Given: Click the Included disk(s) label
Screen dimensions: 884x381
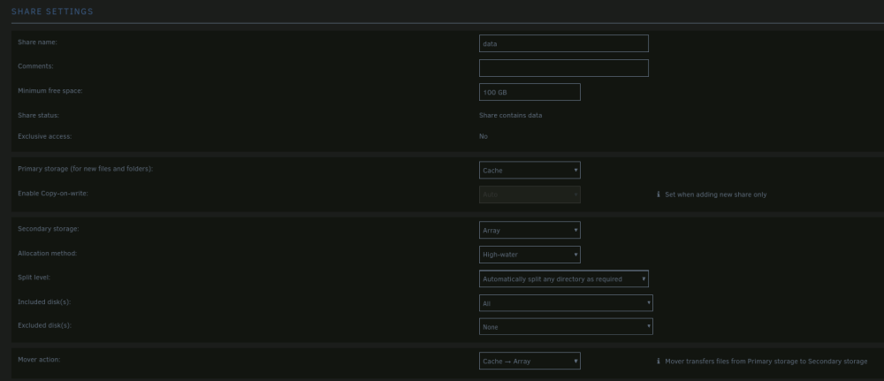Looking at the screenshot, I should point(44,302).
